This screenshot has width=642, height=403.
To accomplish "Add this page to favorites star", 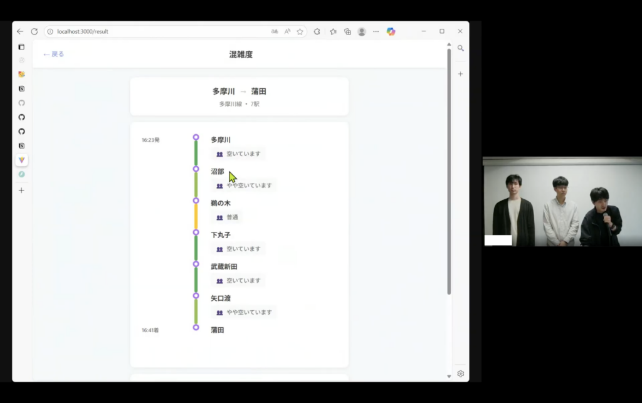I will tap(300, 31).
